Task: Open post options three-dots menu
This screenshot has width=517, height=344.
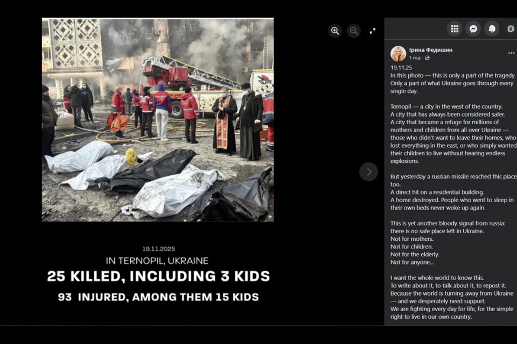Action: pyautogui.click(x=511, y=53)
